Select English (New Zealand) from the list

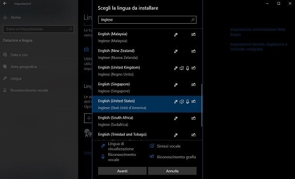[x=147, y=54]
